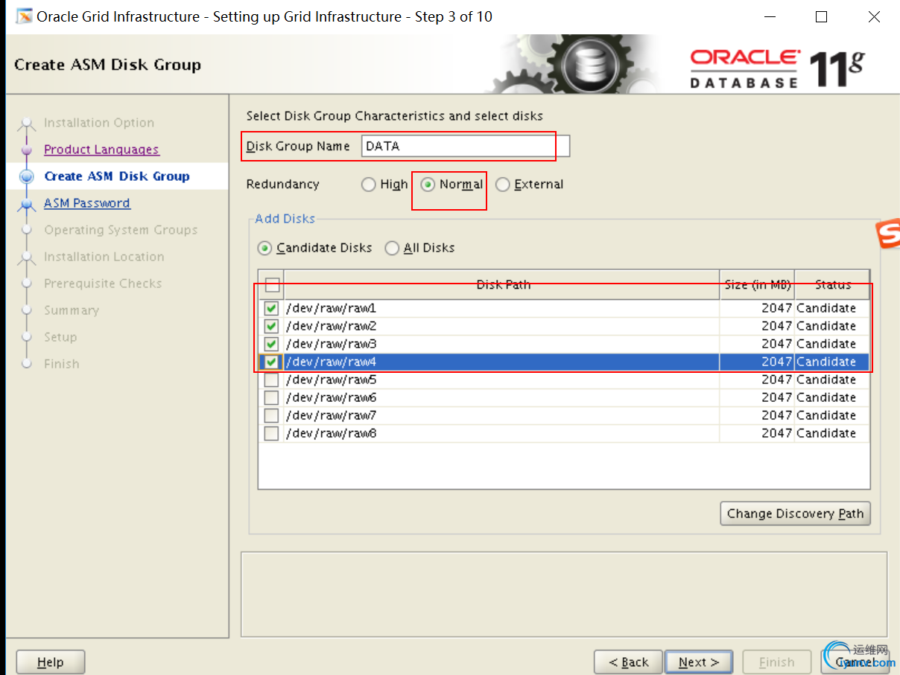Choose the All Disks radio option
This screenshot has height=675, width=900.
(x=392, y=248)
